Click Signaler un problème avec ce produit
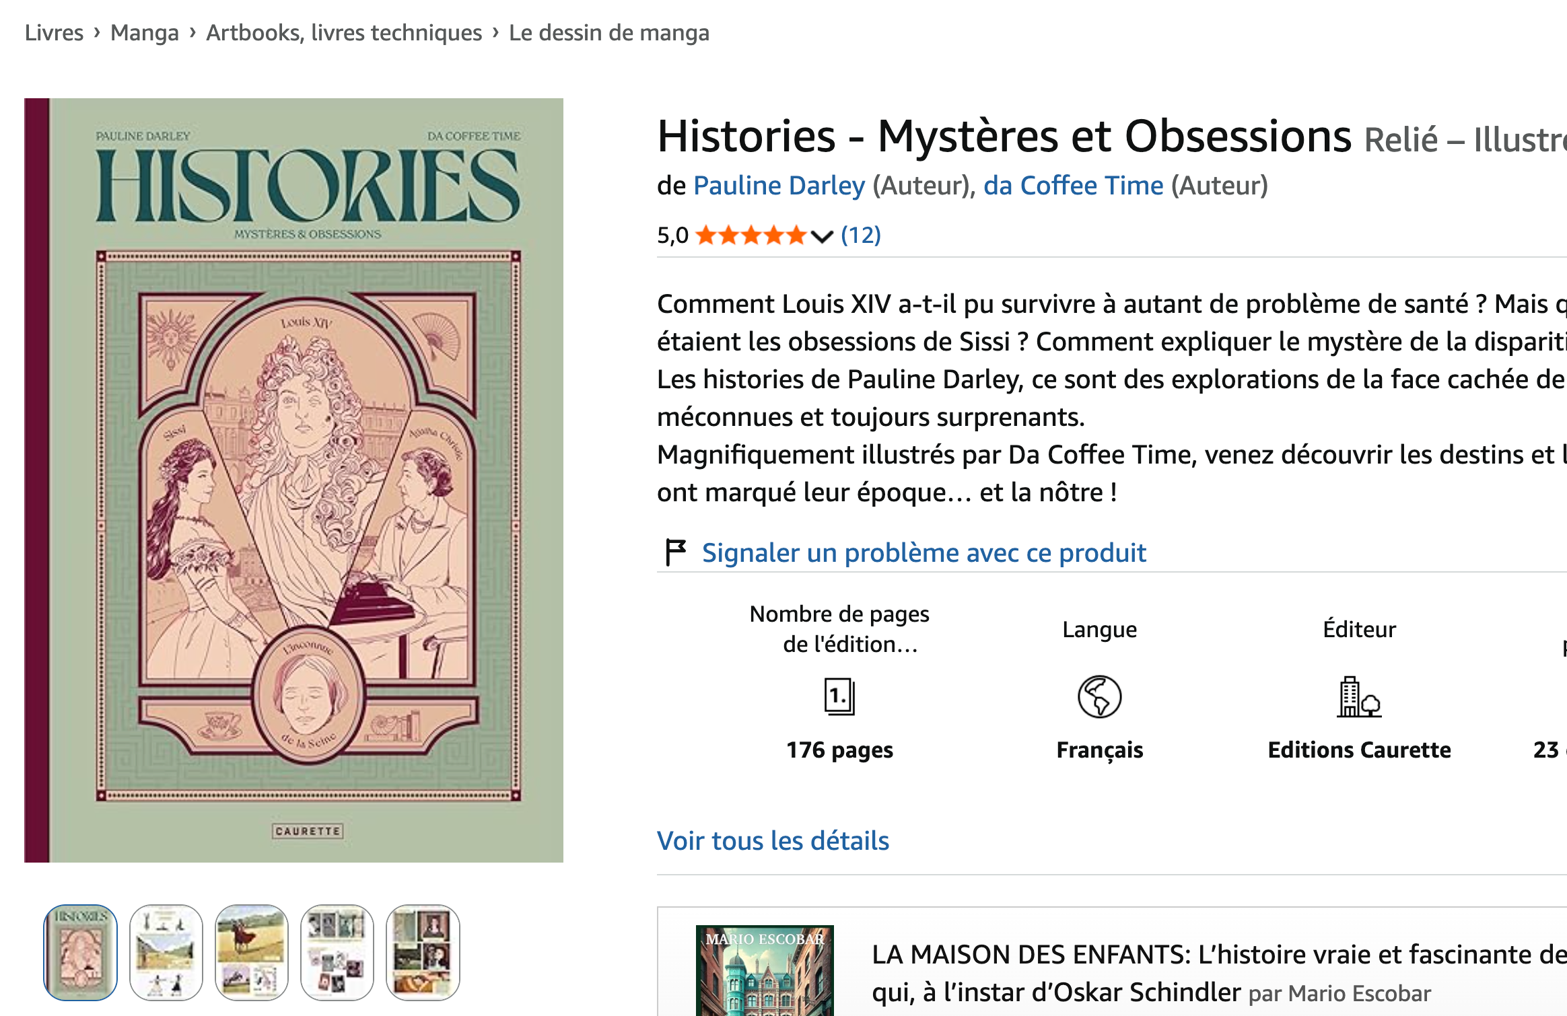The height and width of the screenshot is (1016, 1567). coord(924,552)
